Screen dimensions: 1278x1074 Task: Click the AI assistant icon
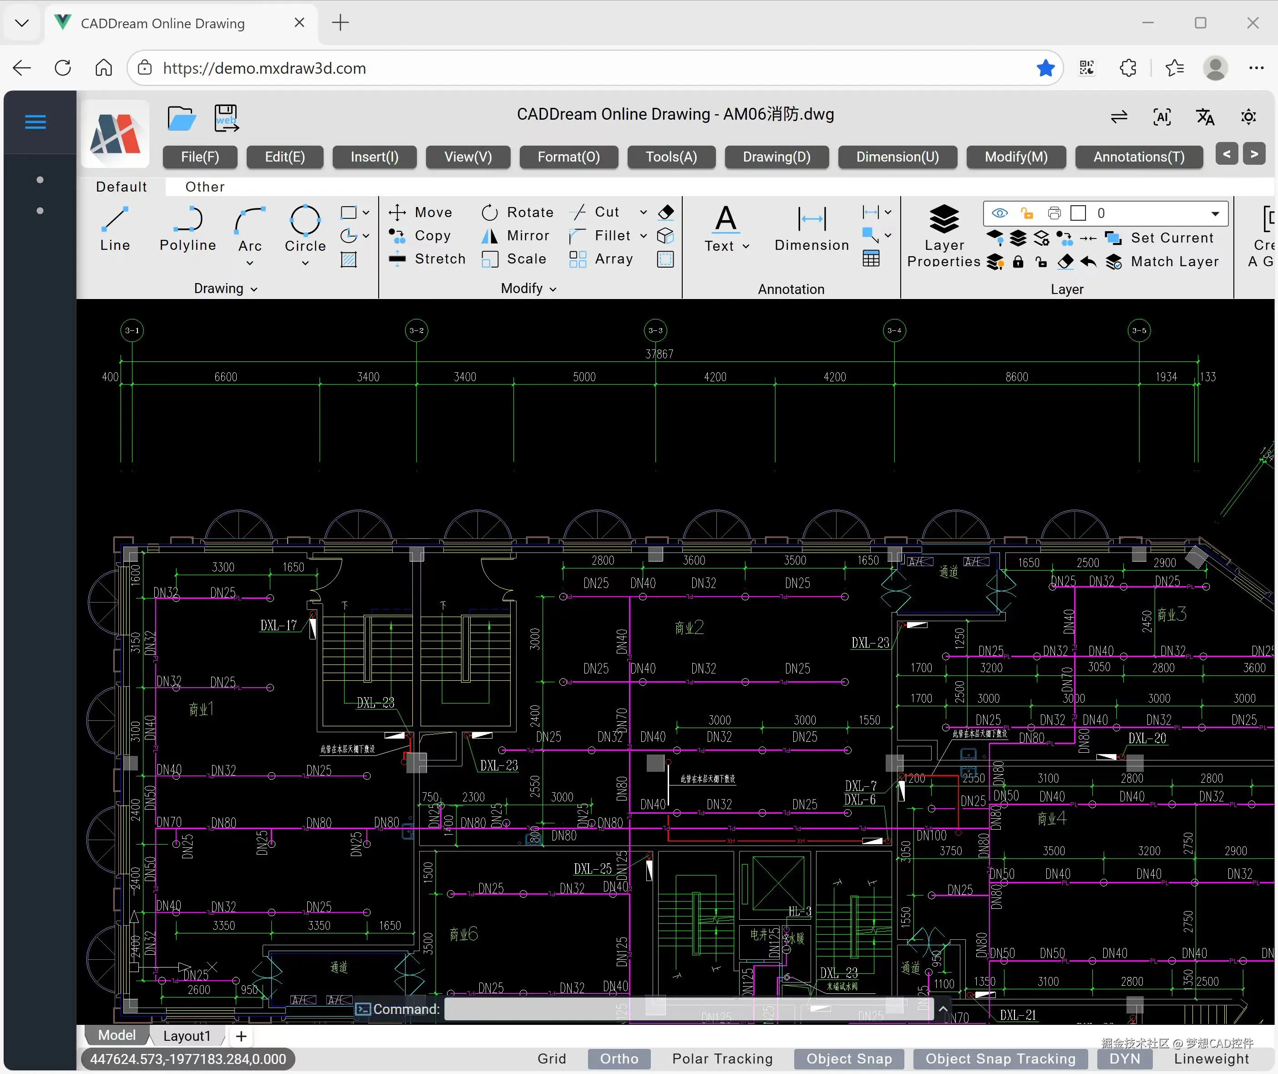[1161, 117]
